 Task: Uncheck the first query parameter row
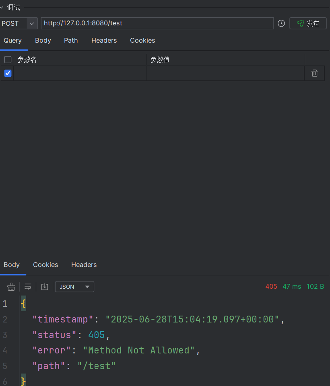[8, 73]
